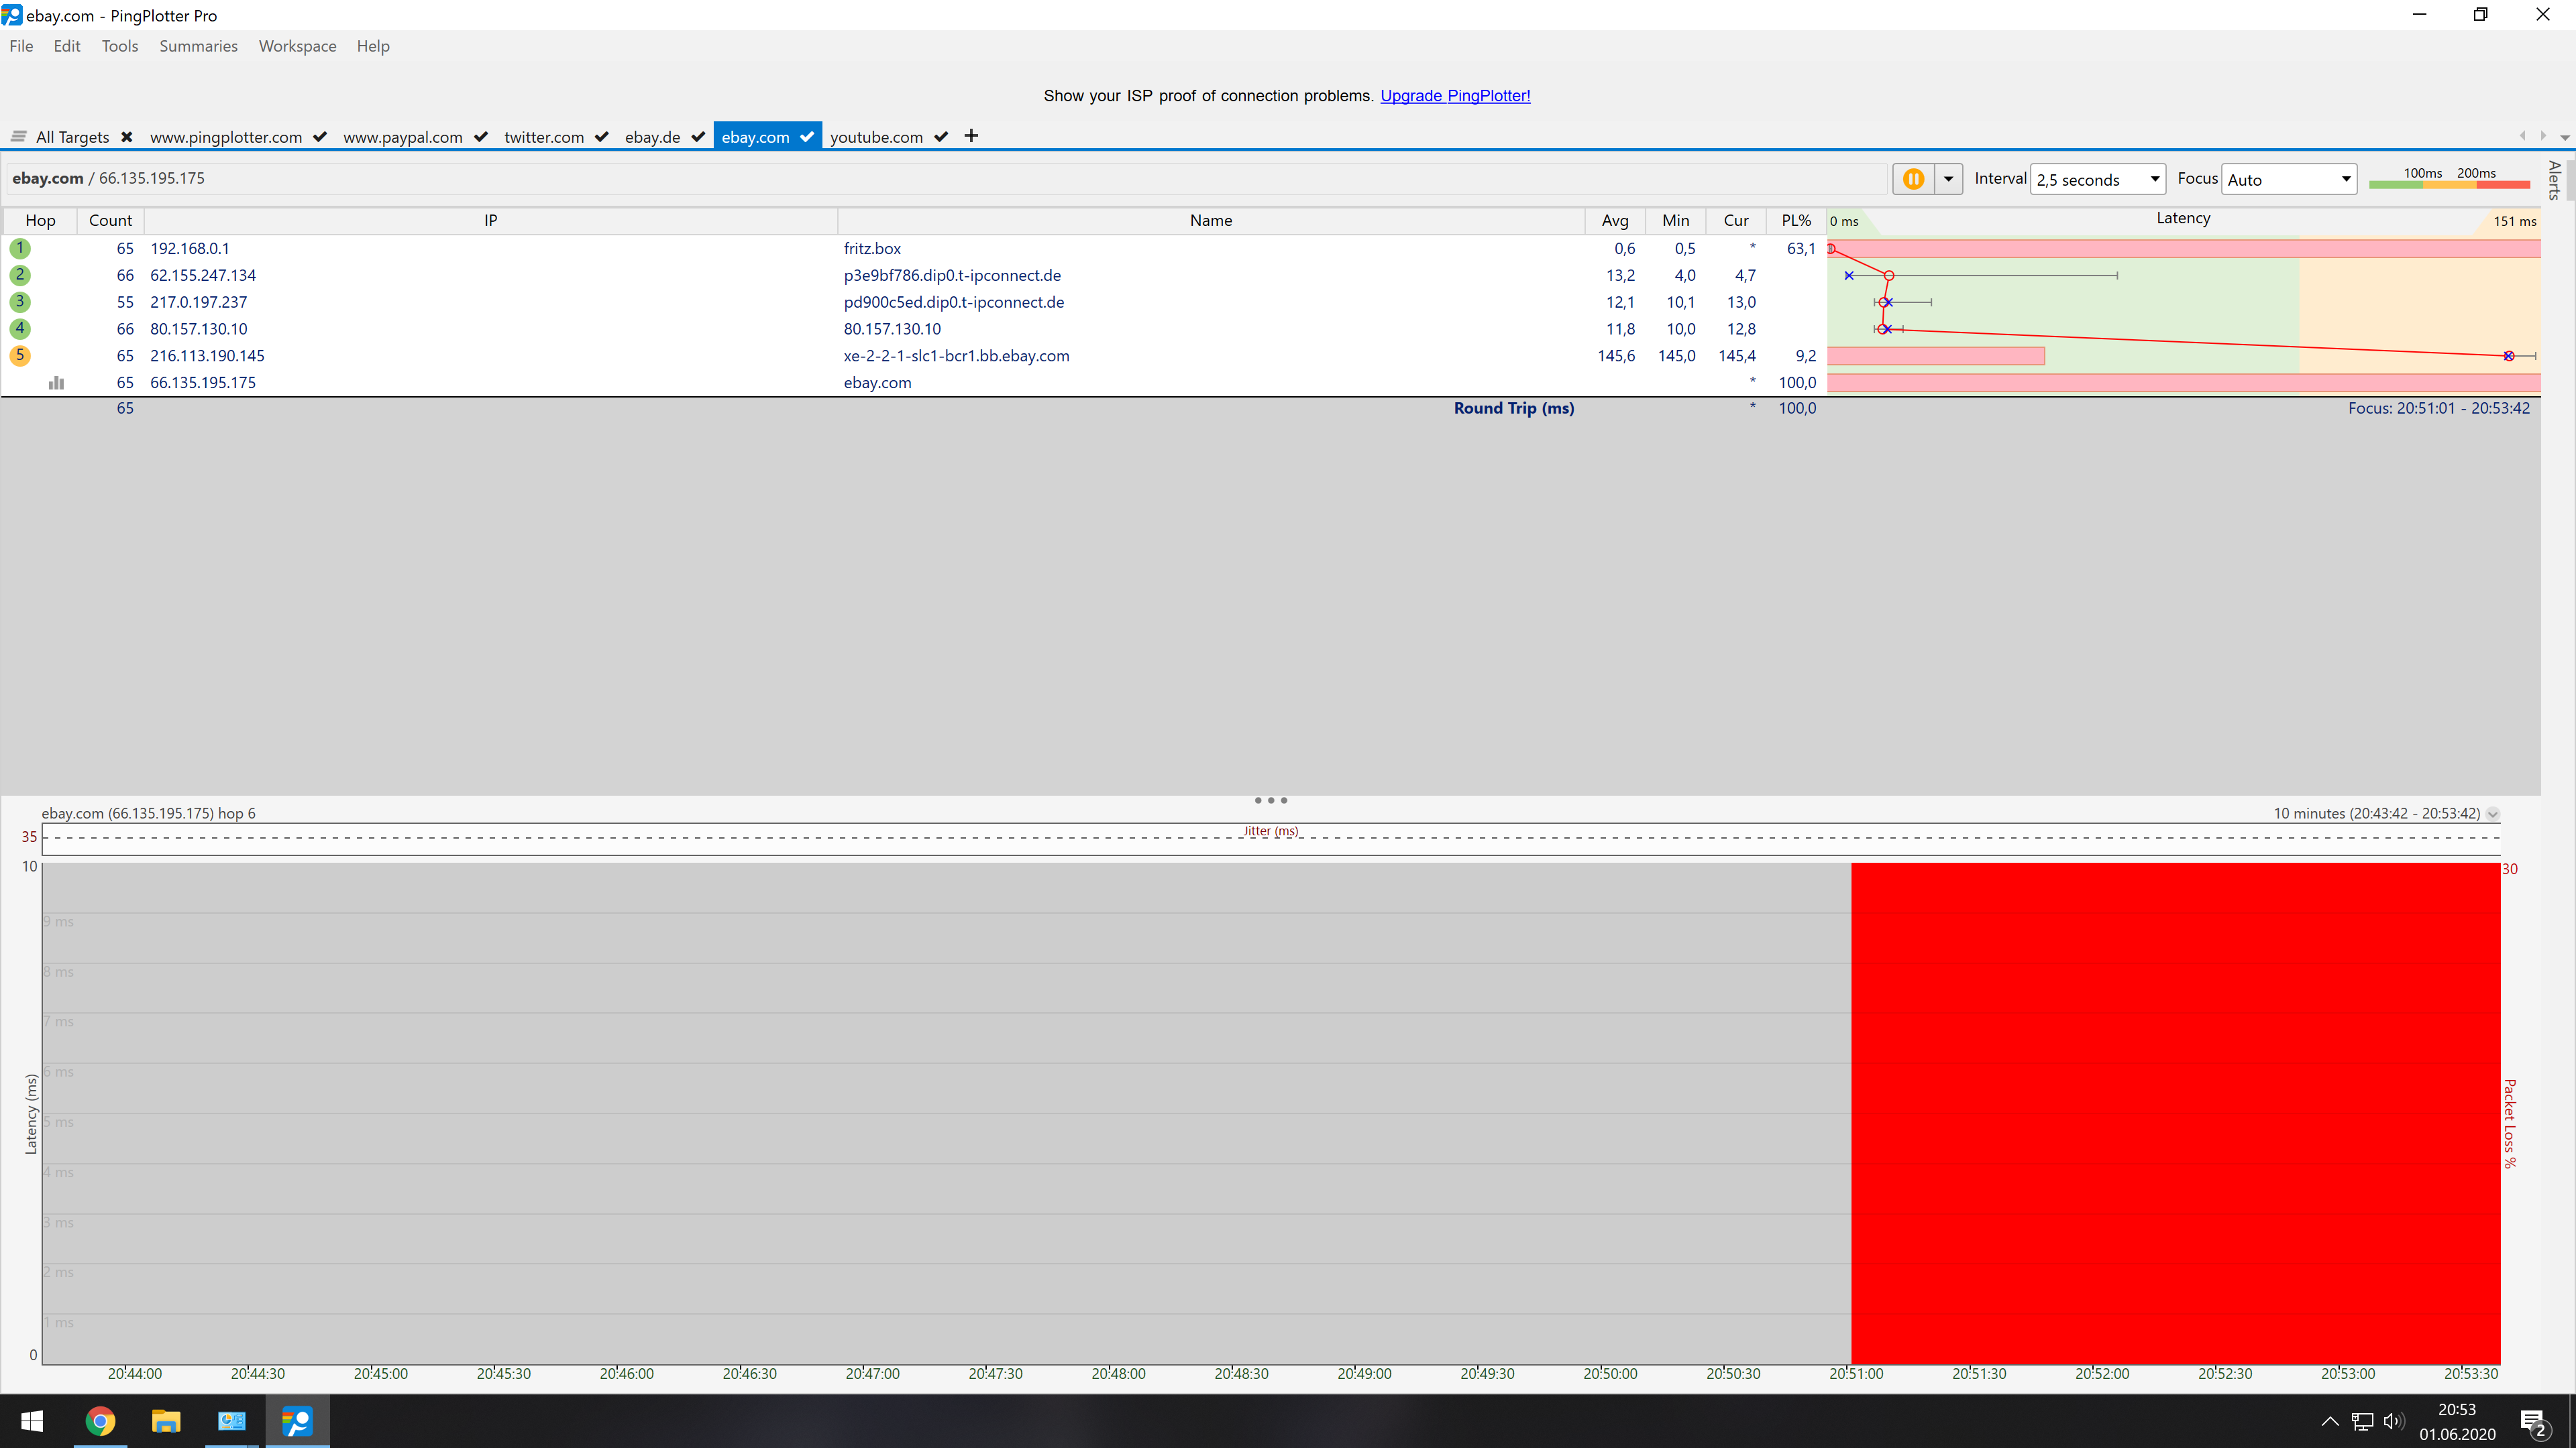Select xe-2-2-1-slc1-bcr1.bb.ebay.com hop name
This screenshot has height=1448, width=2576.
tap(956, 356)
